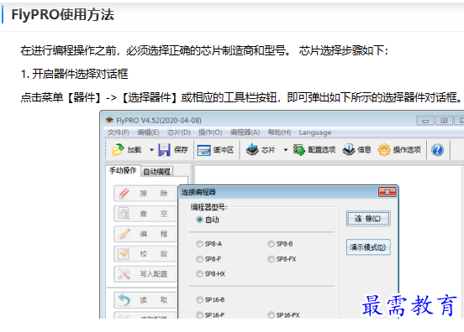Click the Verify (校验) button

click(x=145, y=254)
